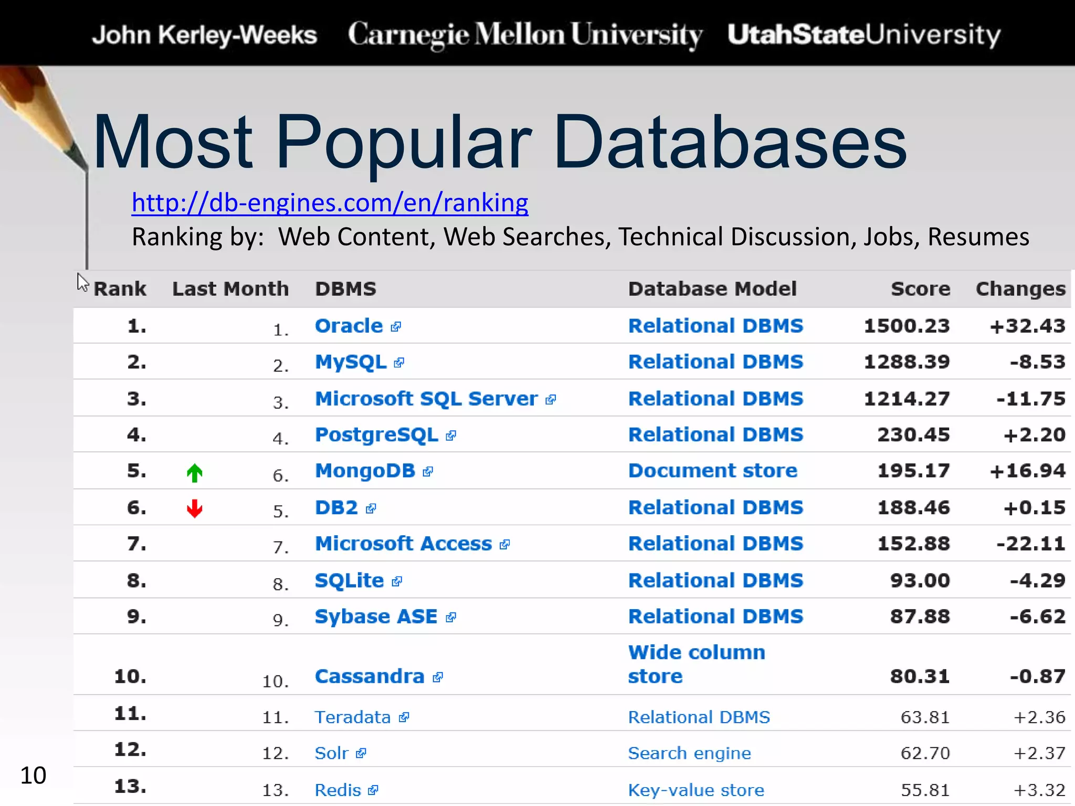Viewport: 1075px width, 806px height.
Task: Click the change value +16.94
Action: pyautogui.click(x=1027, y=471)
